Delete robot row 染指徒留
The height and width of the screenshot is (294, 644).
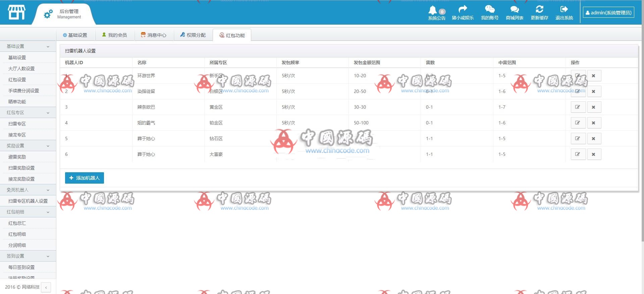tap(594, 91)
